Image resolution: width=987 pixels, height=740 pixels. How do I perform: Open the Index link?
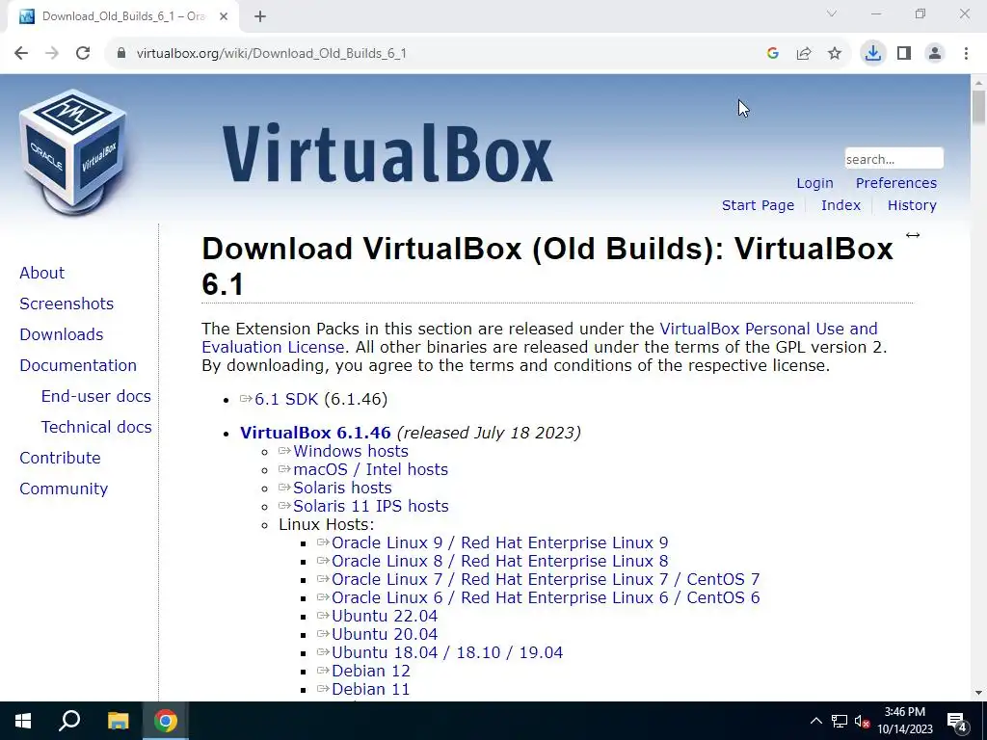coord(840,205)
